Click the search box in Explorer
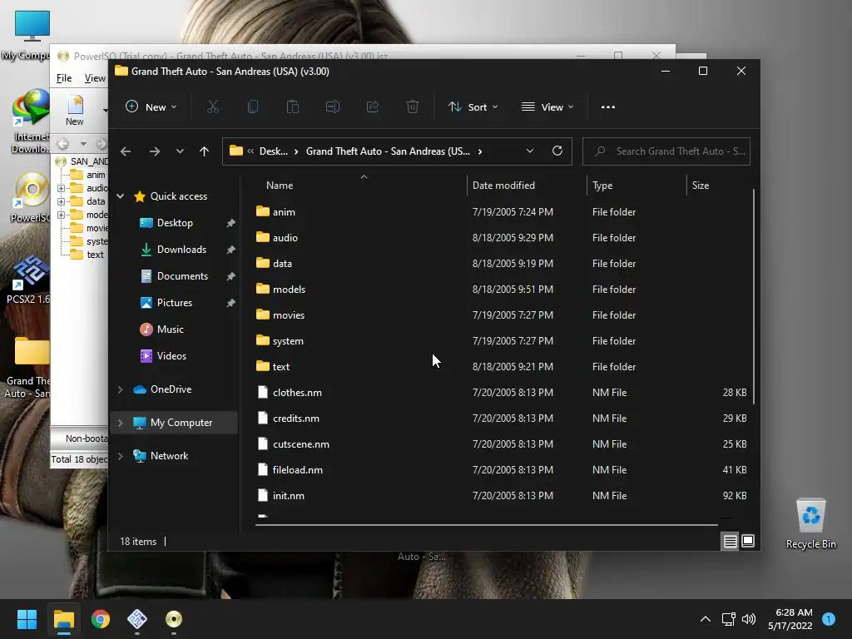 click(x=666, y=151)
